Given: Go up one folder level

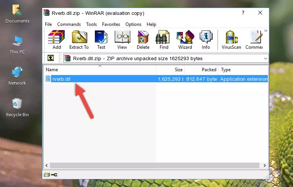Looking at the screenshot, I should (x=51, y=58).
